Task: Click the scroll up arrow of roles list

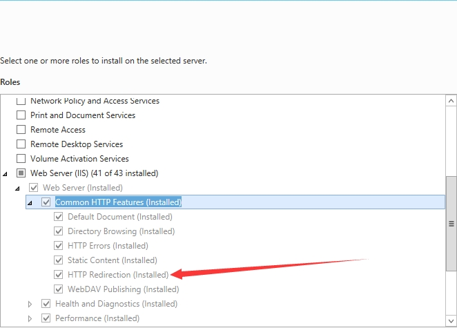Action: pyautogui.click(x=451, y=101)
